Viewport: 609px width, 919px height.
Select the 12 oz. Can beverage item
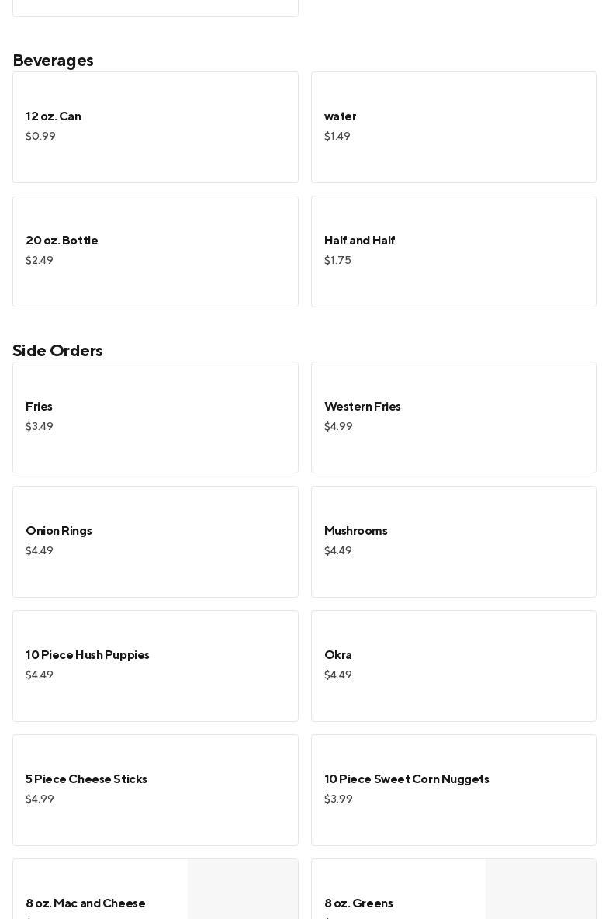155,127
